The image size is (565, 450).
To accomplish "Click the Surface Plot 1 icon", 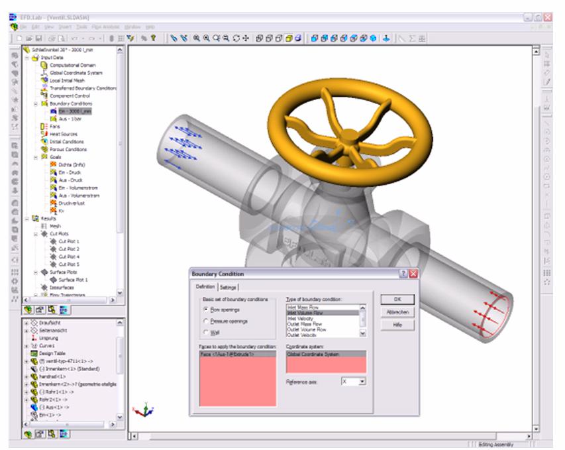I will click(x=53, y=280).
